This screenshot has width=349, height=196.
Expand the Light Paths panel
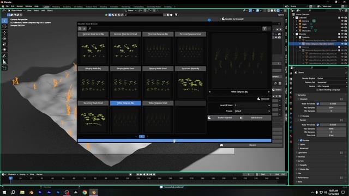[x=302, y=152]
